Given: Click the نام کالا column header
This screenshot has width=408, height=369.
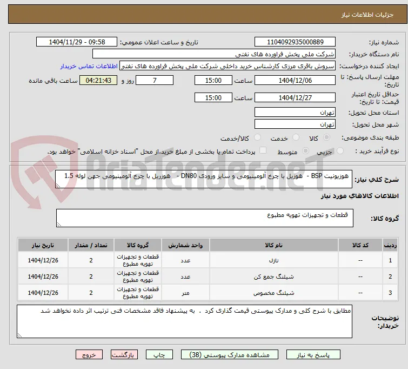Looking at the screenshot, I should click(274, 245).
